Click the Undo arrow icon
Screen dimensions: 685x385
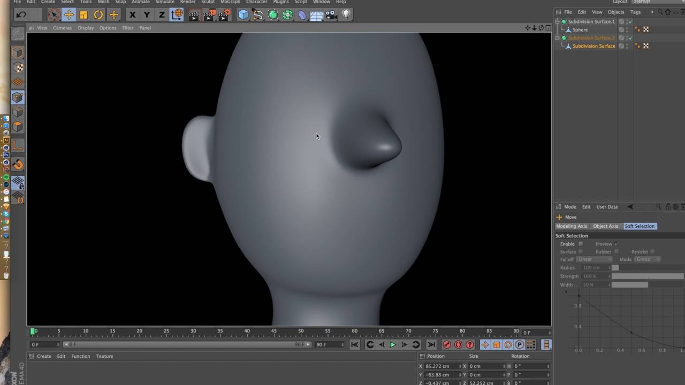(21, 15)
